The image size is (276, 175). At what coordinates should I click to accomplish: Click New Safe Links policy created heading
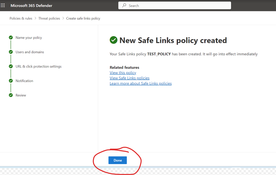(173, 40)
